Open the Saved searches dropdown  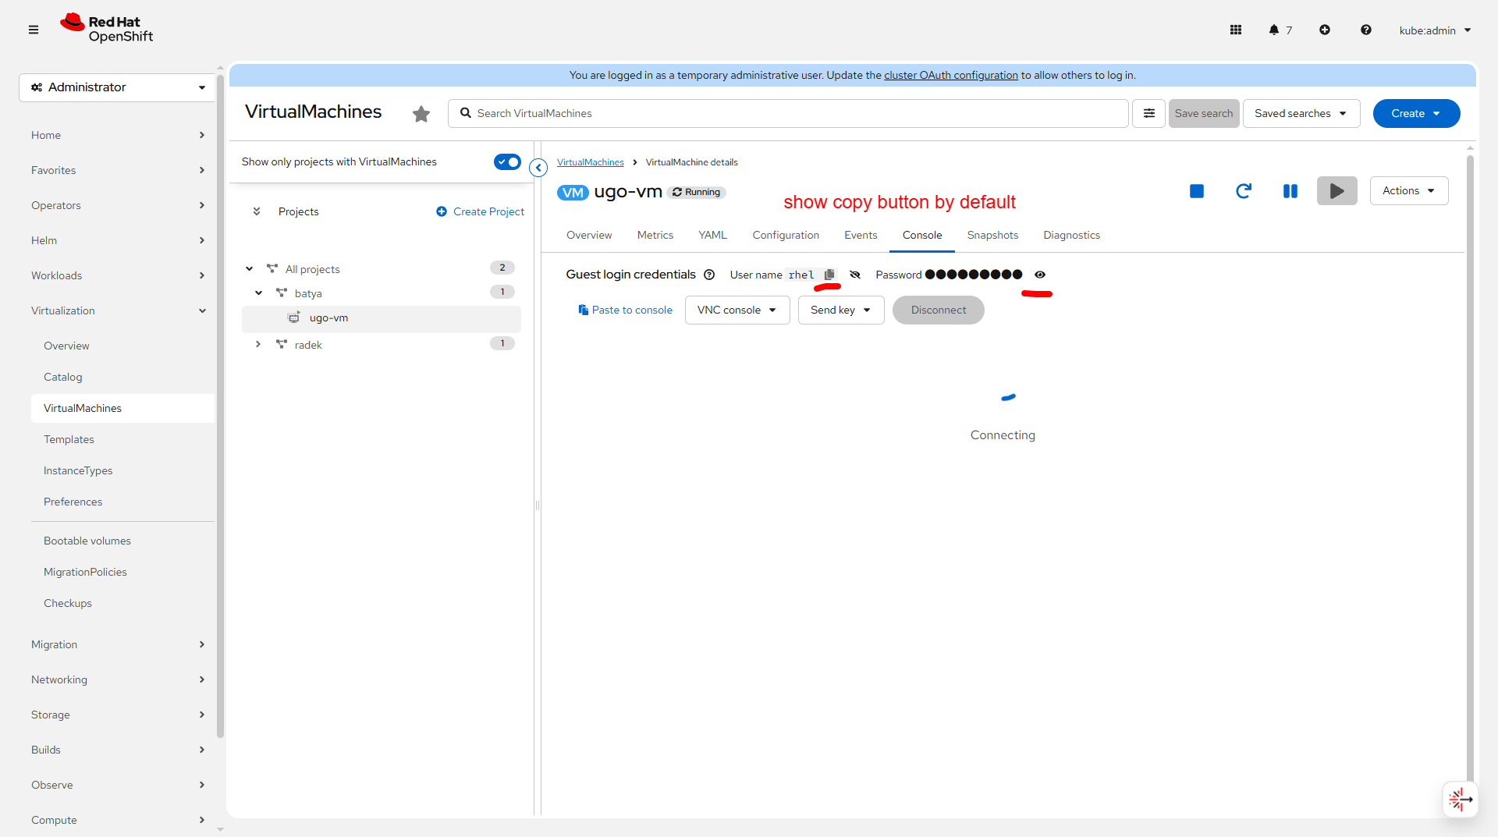click(1301, 113)
